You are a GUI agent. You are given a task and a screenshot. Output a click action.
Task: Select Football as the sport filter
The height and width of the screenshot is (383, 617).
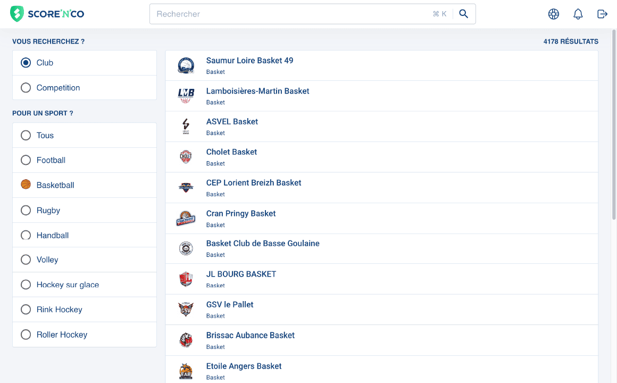[26, 160]
